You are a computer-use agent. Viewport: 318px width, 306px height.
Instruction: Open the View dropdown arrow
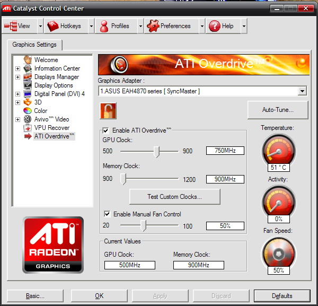[40, 26]
